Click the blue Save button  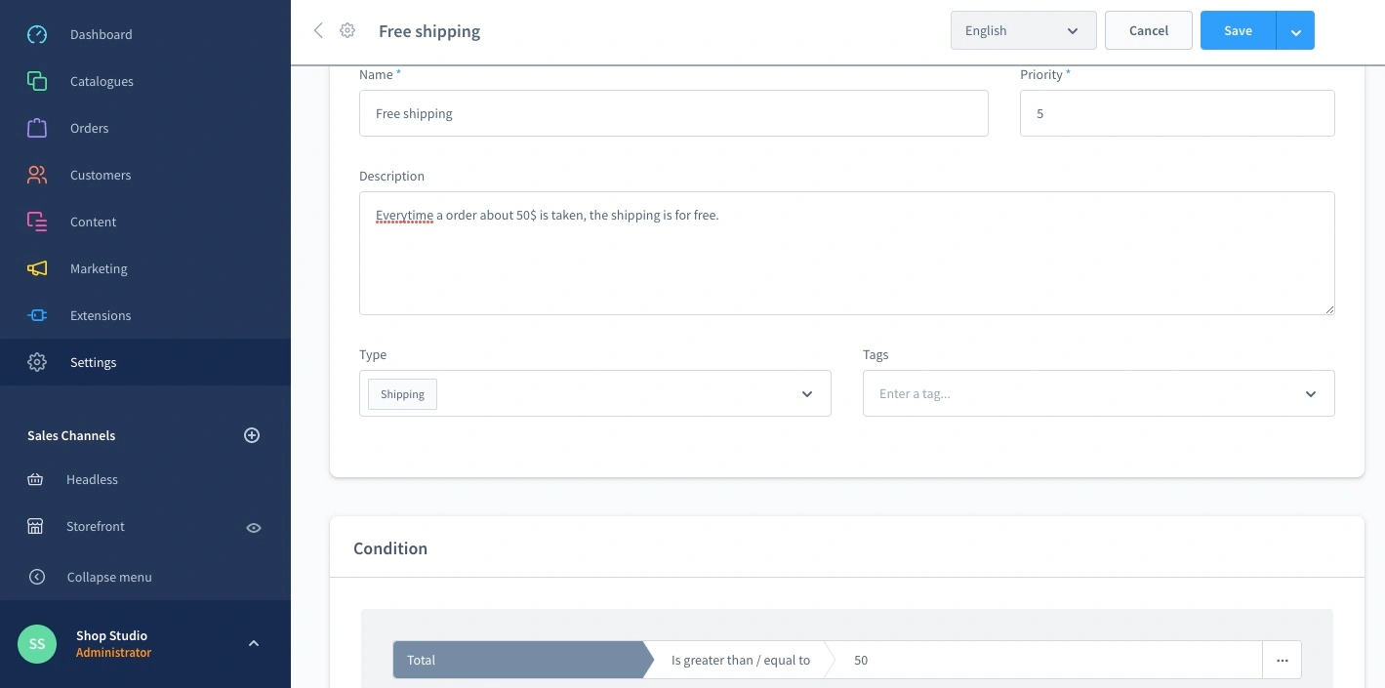[1238, 30]
